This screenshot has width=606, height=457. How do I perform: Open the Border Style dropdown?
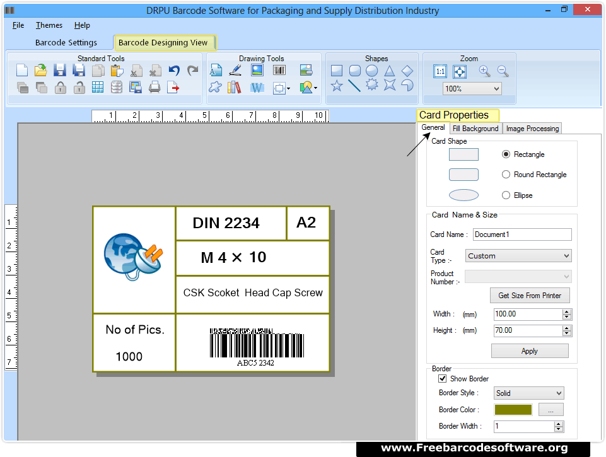click(559, 393)
